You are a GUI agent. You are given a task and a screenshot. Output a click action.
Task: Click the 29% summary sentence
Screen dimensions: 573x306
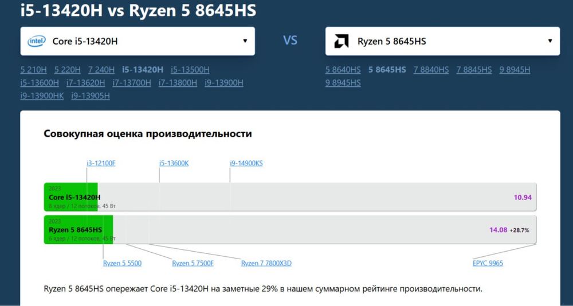pos(263,289)
